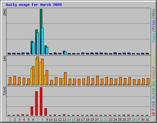The image size is (157, 123).
Task: Click day label 20 on the x-axis
Action: (97, 120)
